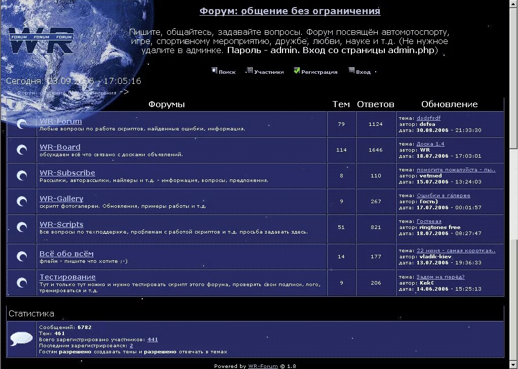518x369 pixels.
Task: Click the moon icon in WR-Gallery row
Action: (22, 201)
